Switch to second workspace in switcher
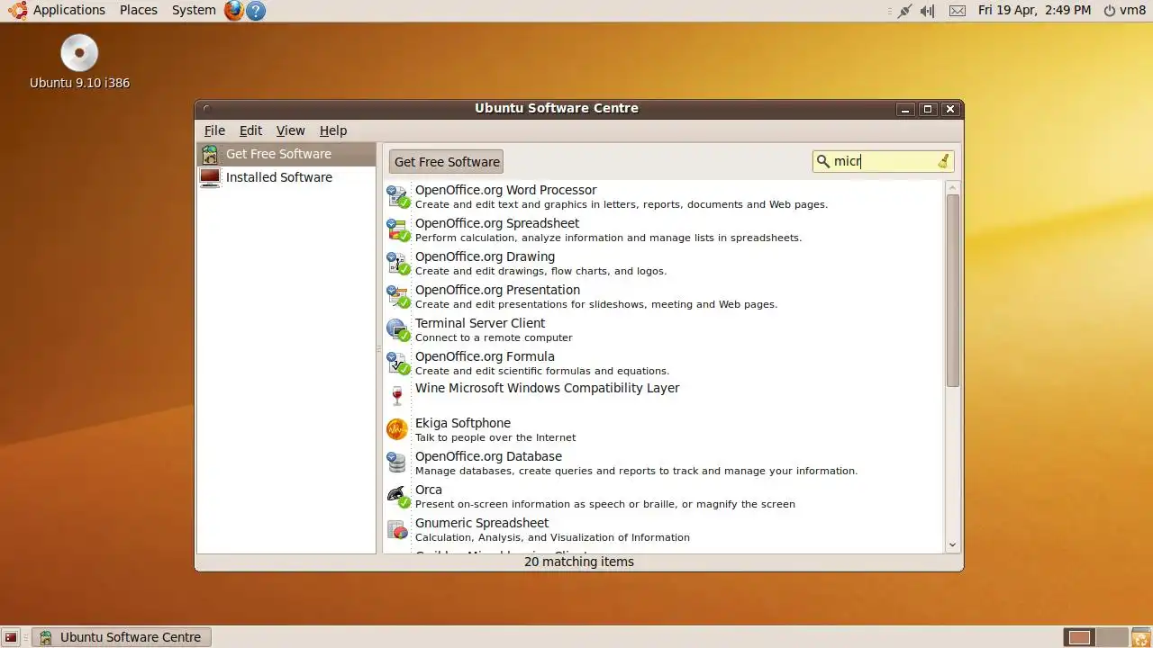The height and width of the screenshot is (648, 1153). tap(1112, 637)
